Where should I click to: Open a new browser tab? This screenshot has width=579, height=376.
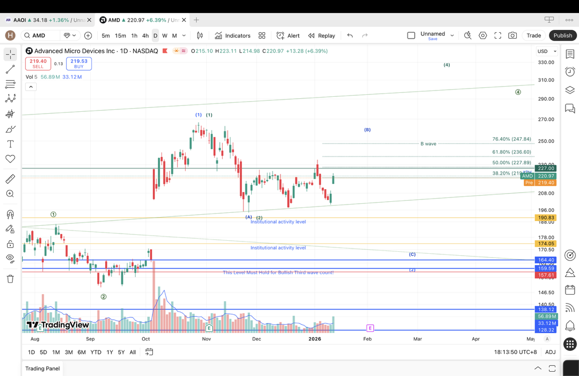pyautogui.click(x=196, y=20)
